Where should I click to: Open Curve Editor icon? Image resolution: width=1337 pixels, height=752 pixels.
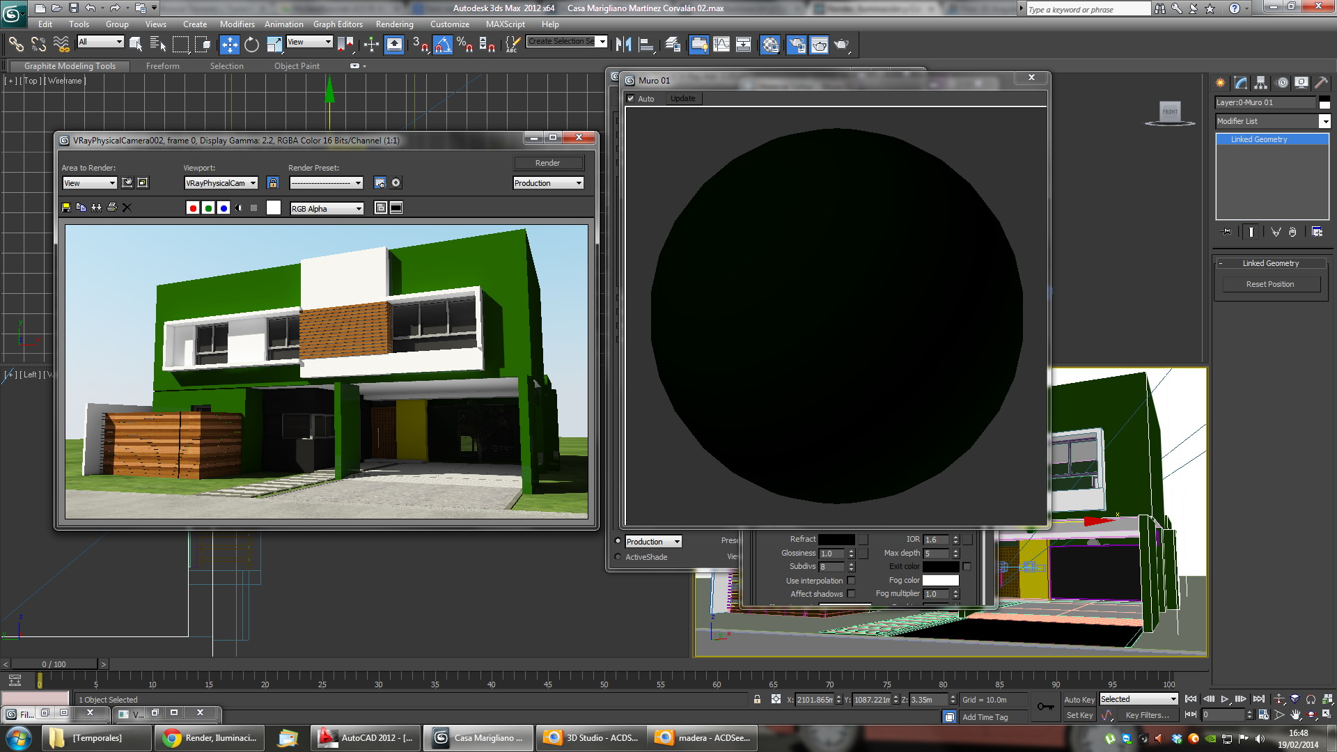(721, 45)
